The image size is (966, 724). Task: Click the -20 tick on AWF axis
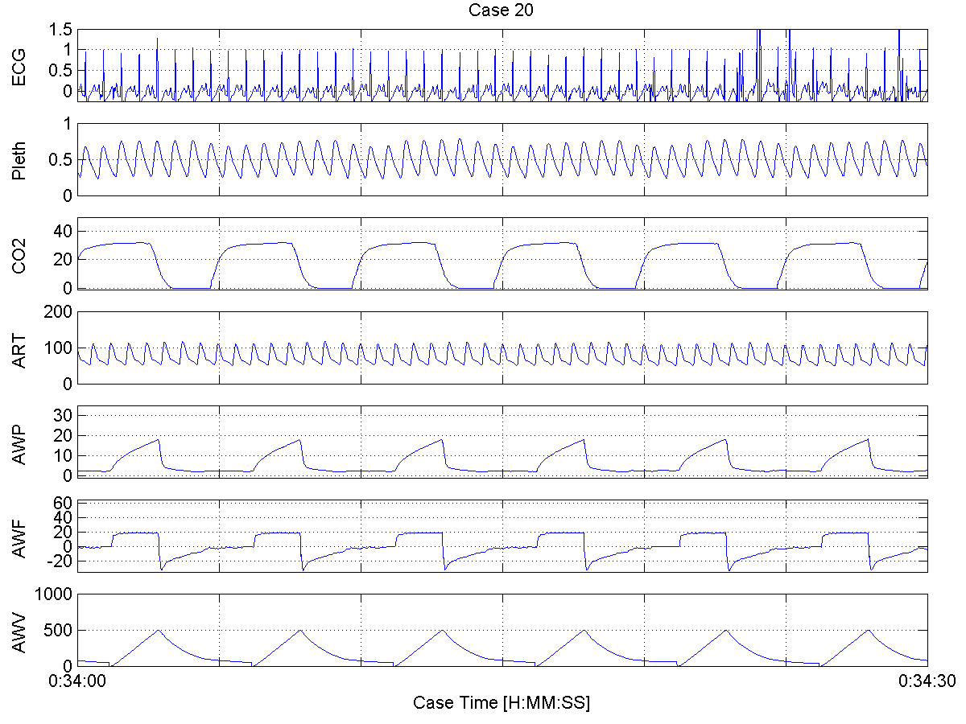(61, 562)
